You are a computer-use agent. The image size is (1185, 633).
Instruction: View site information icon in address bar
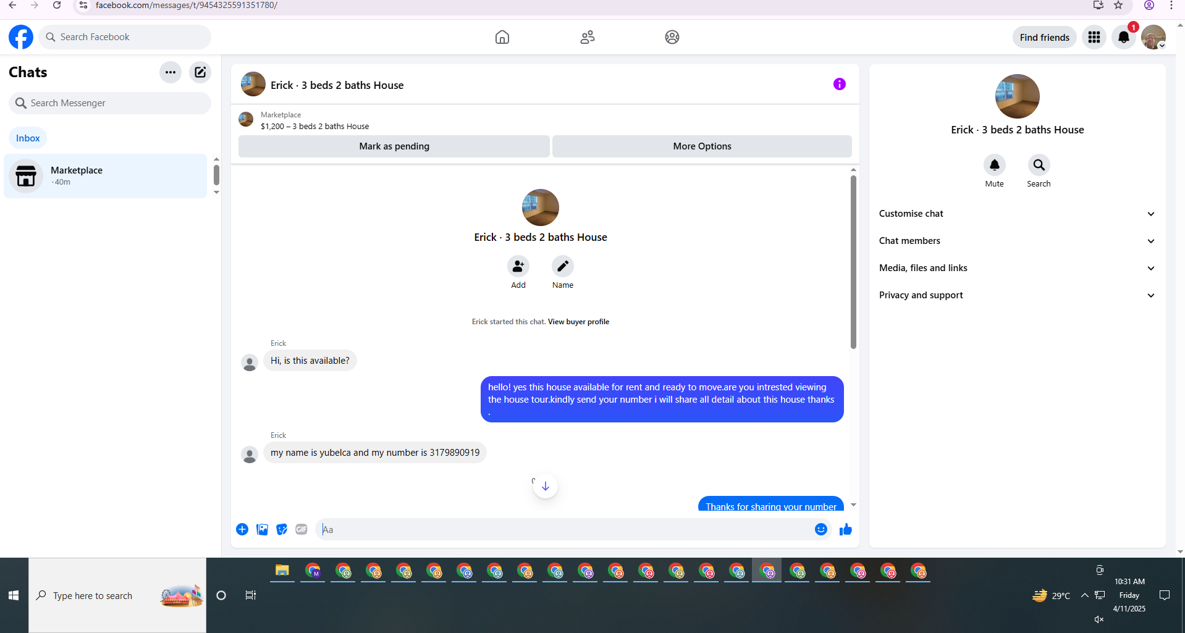pos(83,6)
